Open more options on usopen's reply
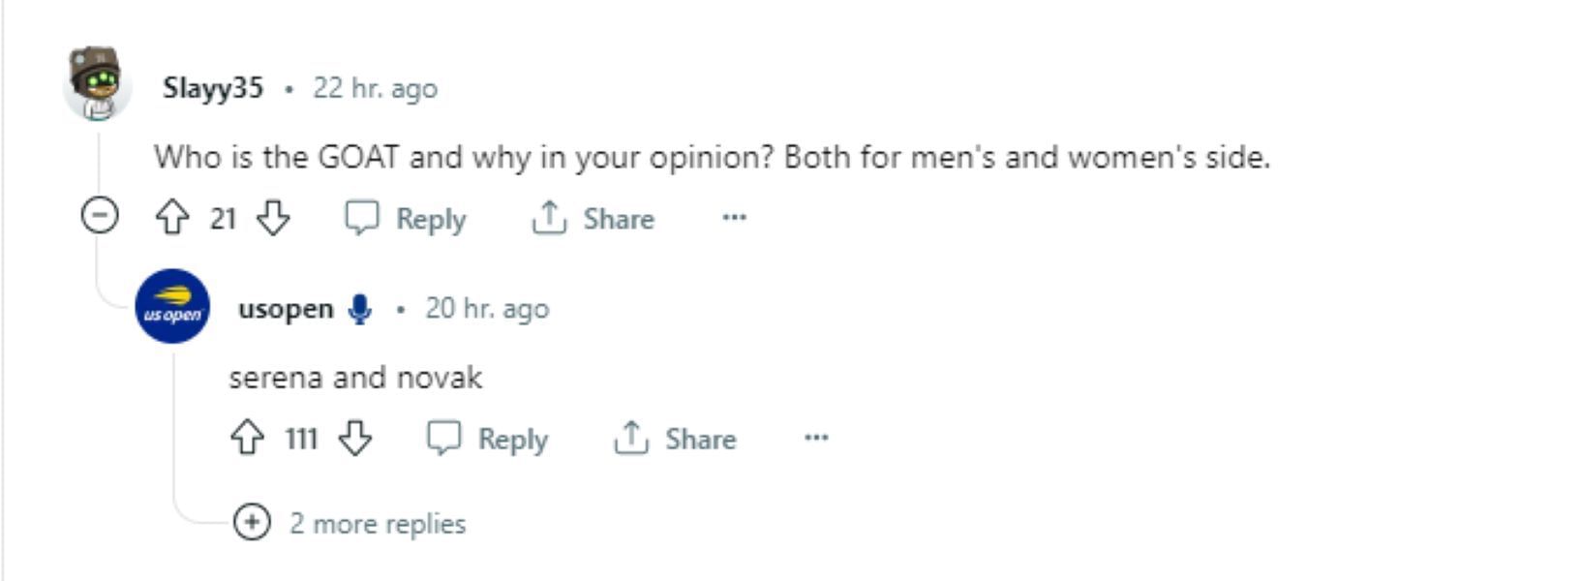 [816, 438]
